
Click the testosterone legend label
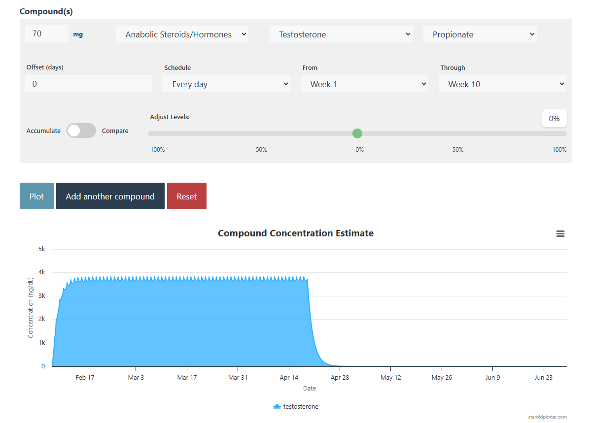[x=301, y=407]
